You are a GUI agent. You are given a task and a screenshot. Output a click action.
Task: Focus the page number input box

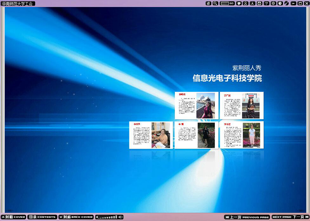225,3
